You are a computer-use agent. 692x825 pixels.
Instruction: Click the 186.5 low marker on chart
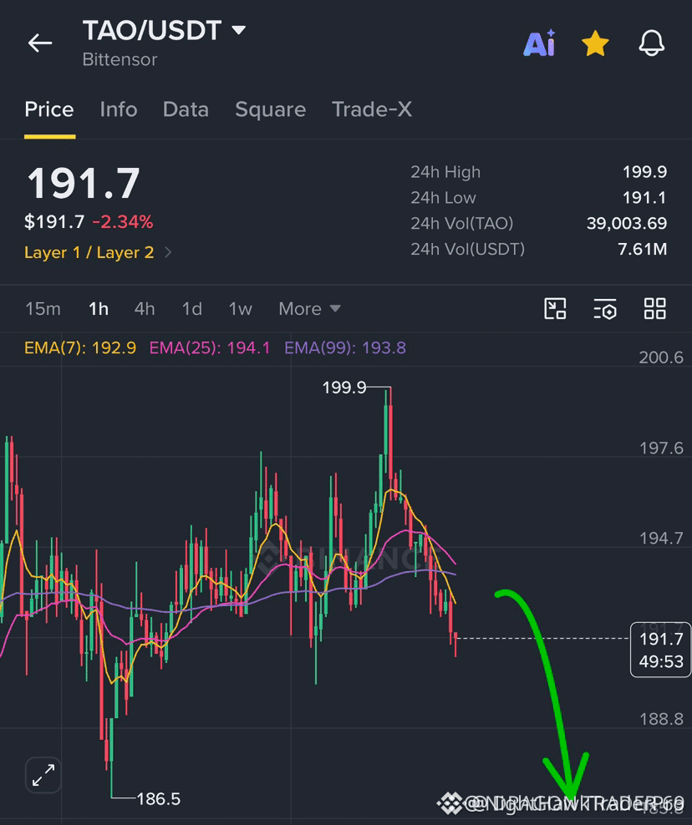[x=159, y=799]
